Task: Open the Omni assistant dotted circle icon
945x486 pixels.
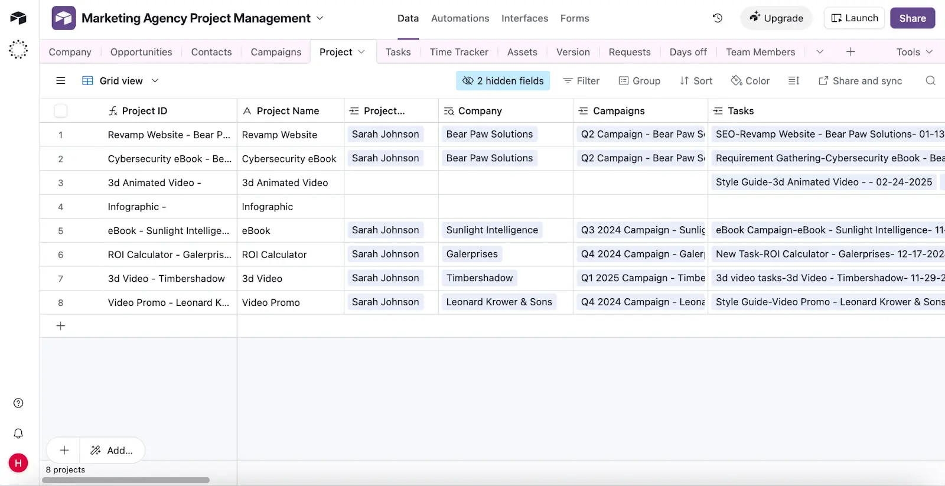Action: (18, 50)
